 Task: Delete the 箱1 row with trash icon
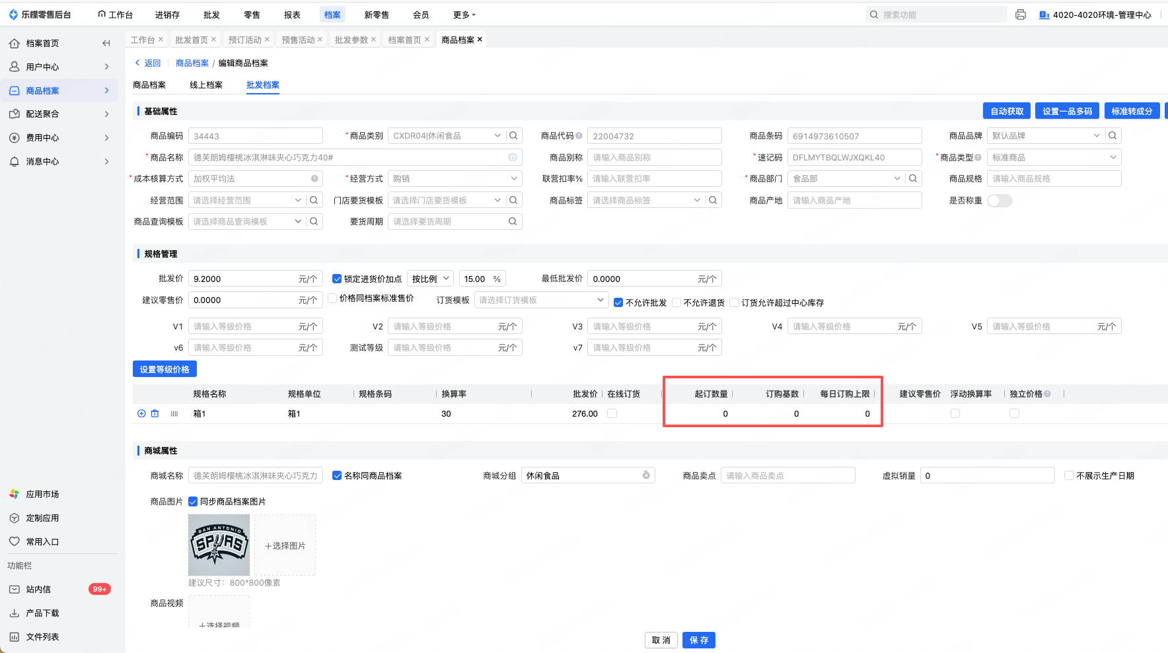(155, 413)
